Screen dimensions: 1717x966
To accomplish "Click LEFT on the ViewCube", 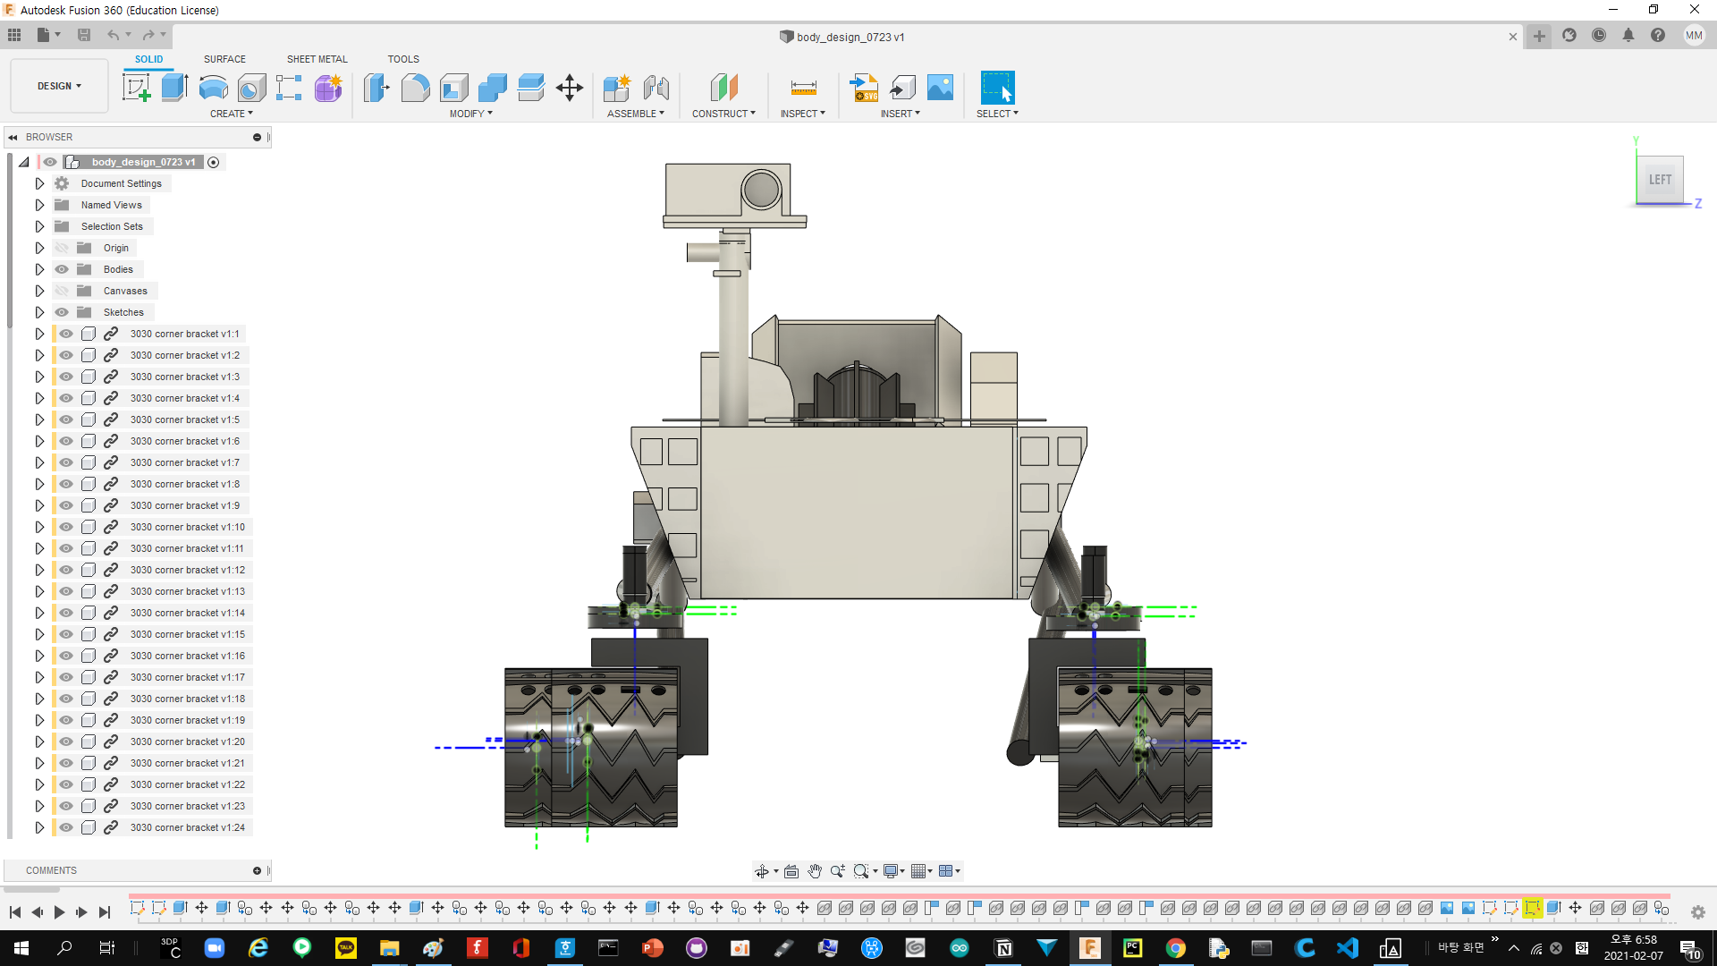I will pyautogui.click(x=1660, y=179).
